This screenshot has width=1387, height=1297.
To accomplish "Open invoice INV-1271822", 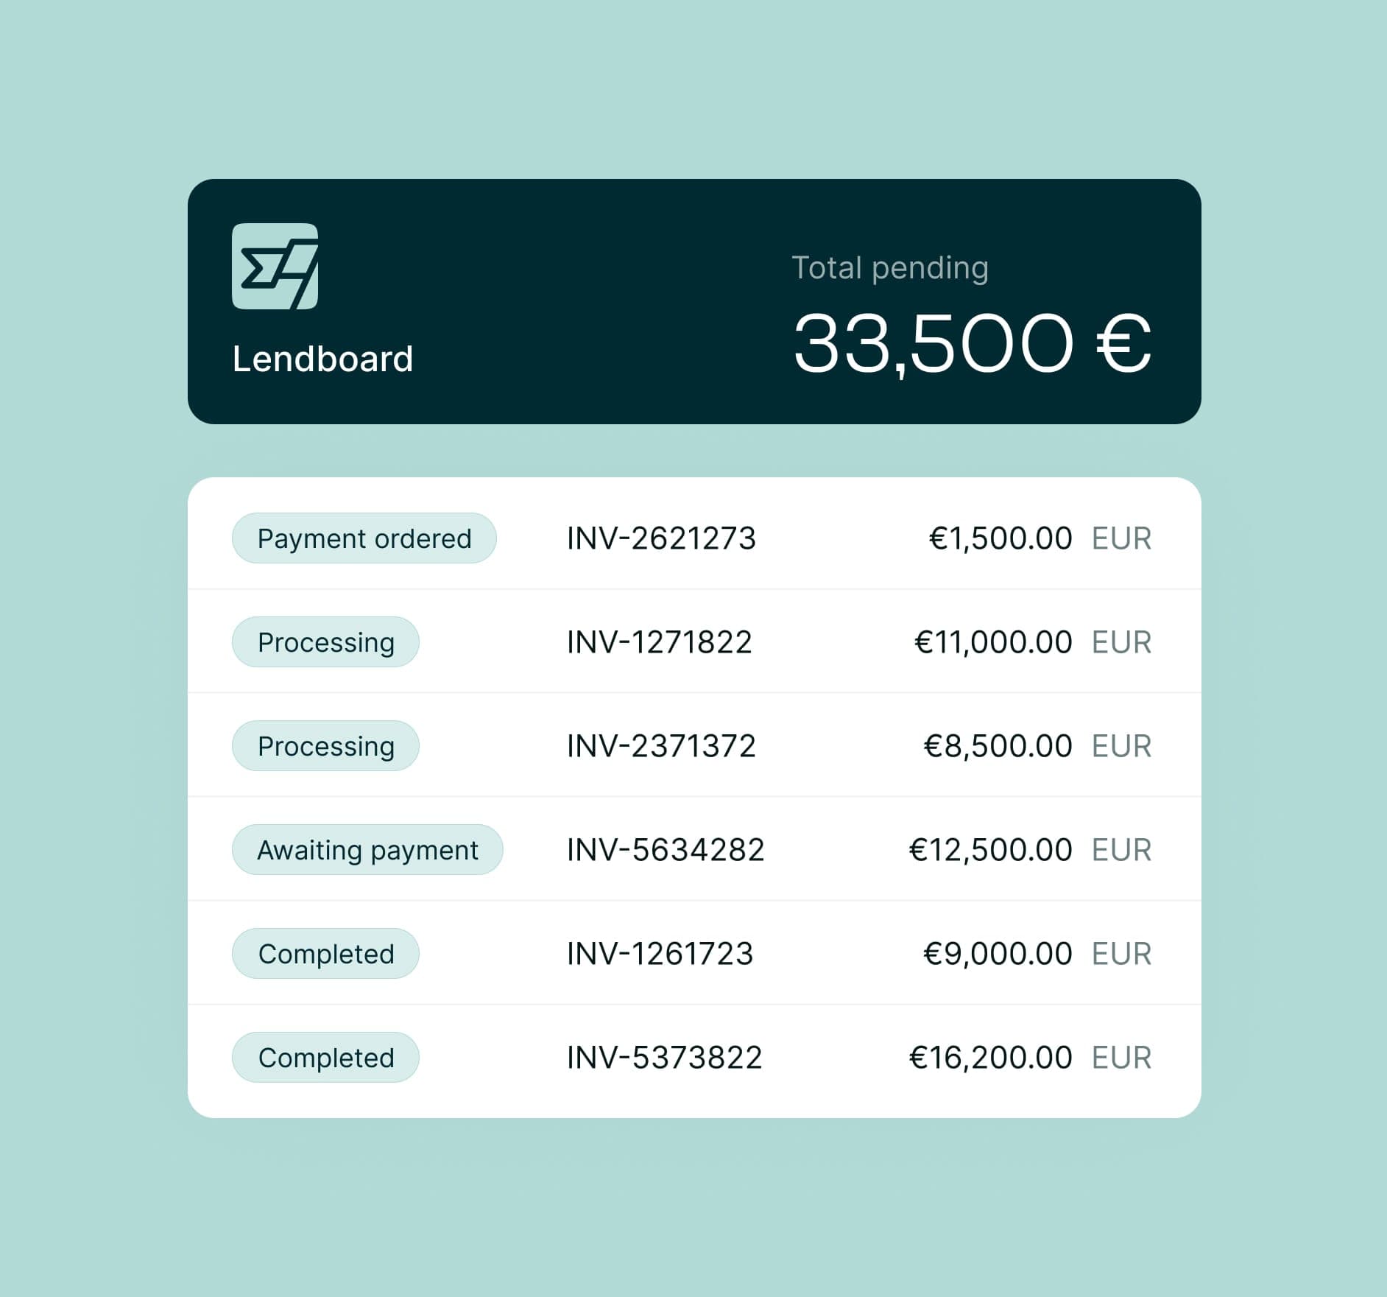I will tap(659, 642).
